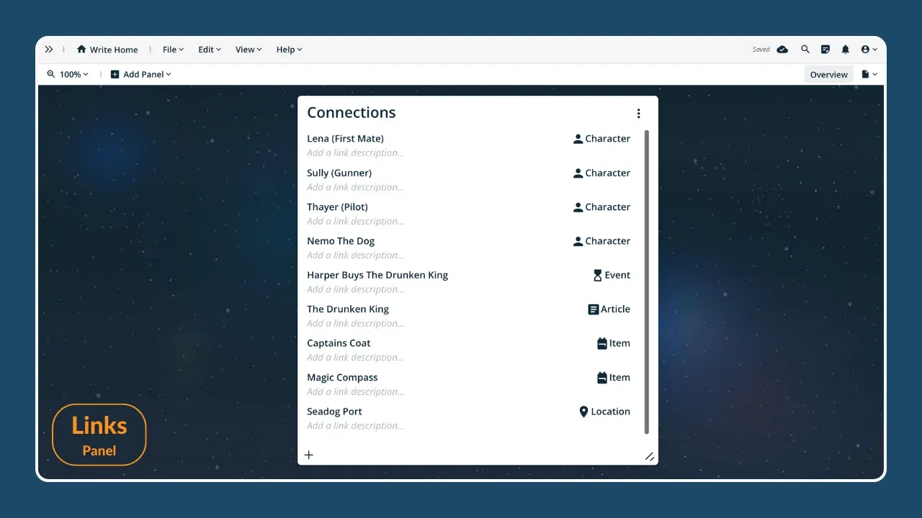Open the Connections panel three-dot menu
The image size is (922, 518).
pyautogui.click(x=638, y=114)
